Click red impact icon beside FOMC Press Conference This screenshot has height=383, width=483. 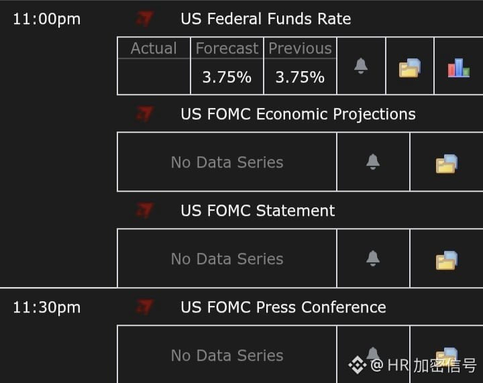[144, 307]
